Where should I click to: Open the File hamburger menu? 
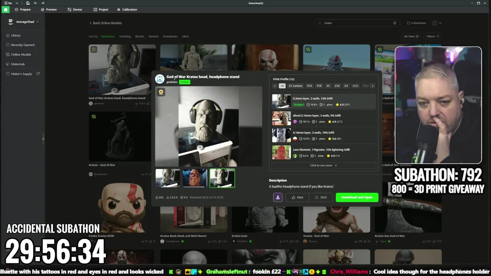pyautogui.click(x=8, y=3)
